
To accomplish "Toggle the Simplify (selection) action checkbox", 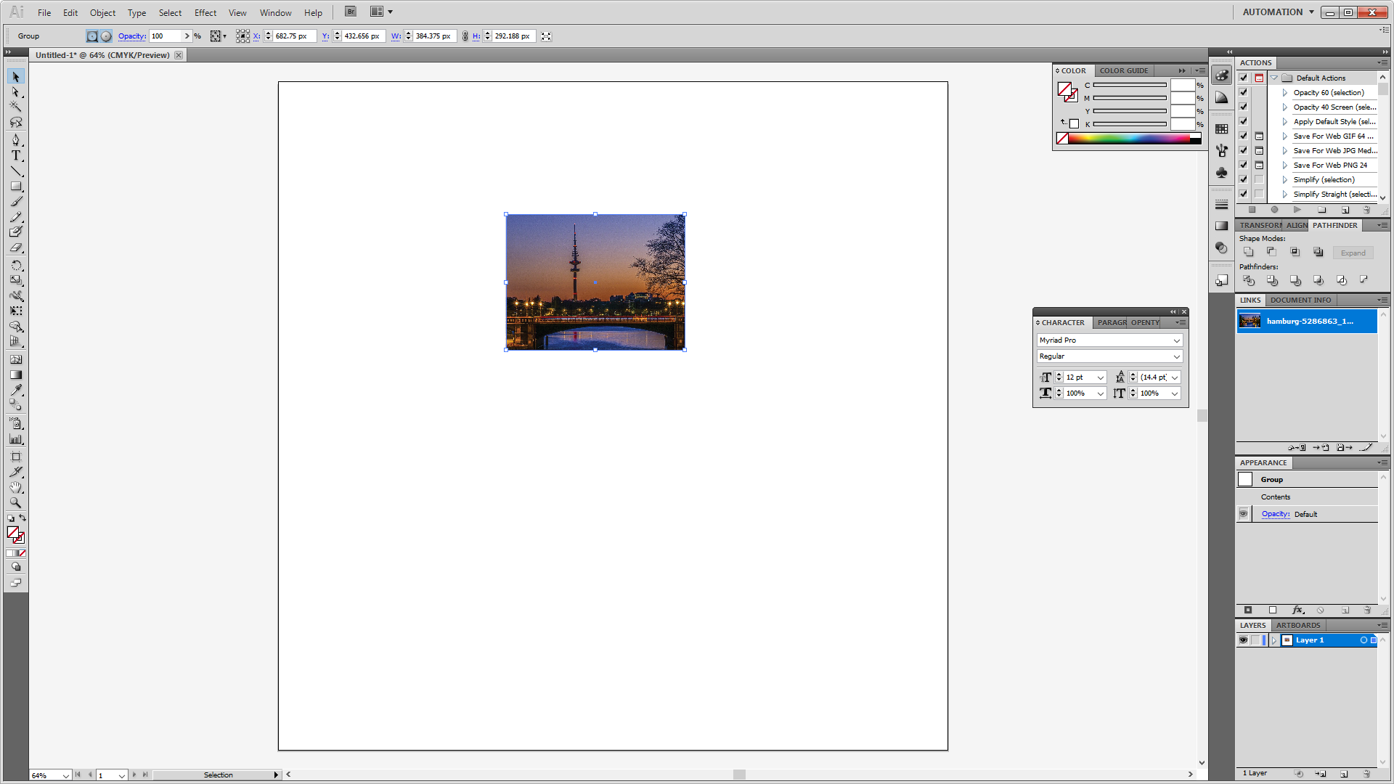I will (x=1244, y=179).
